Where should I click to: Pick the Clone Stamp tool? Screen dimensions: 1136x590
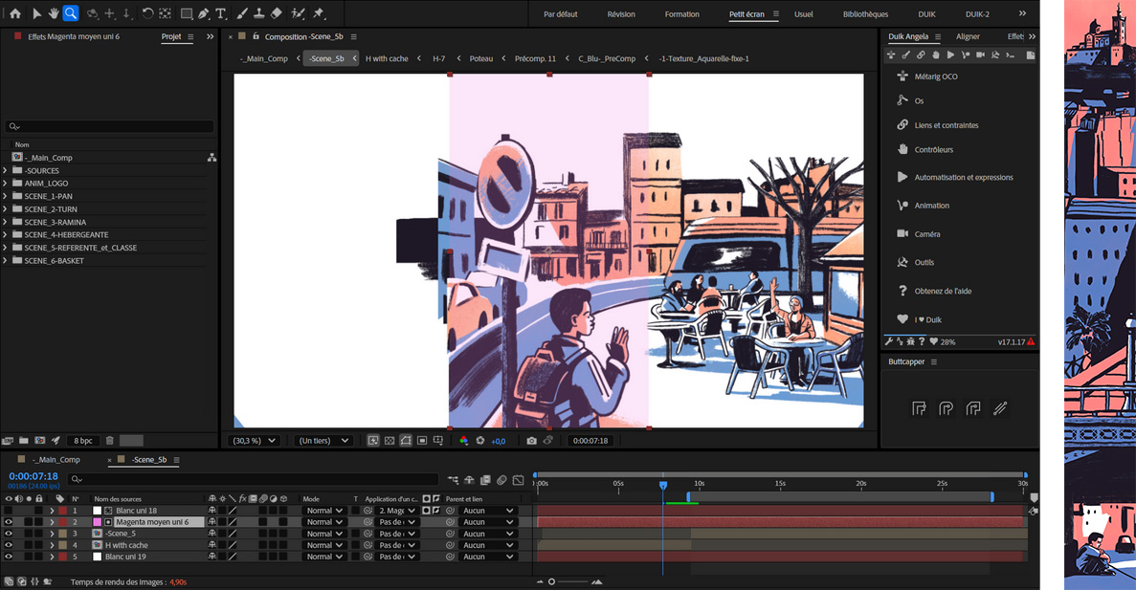(x=258, y=13)
